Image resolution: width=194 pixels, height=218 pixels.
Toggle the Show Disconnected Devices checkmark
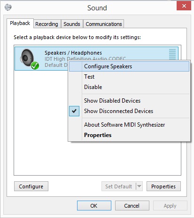74,111
